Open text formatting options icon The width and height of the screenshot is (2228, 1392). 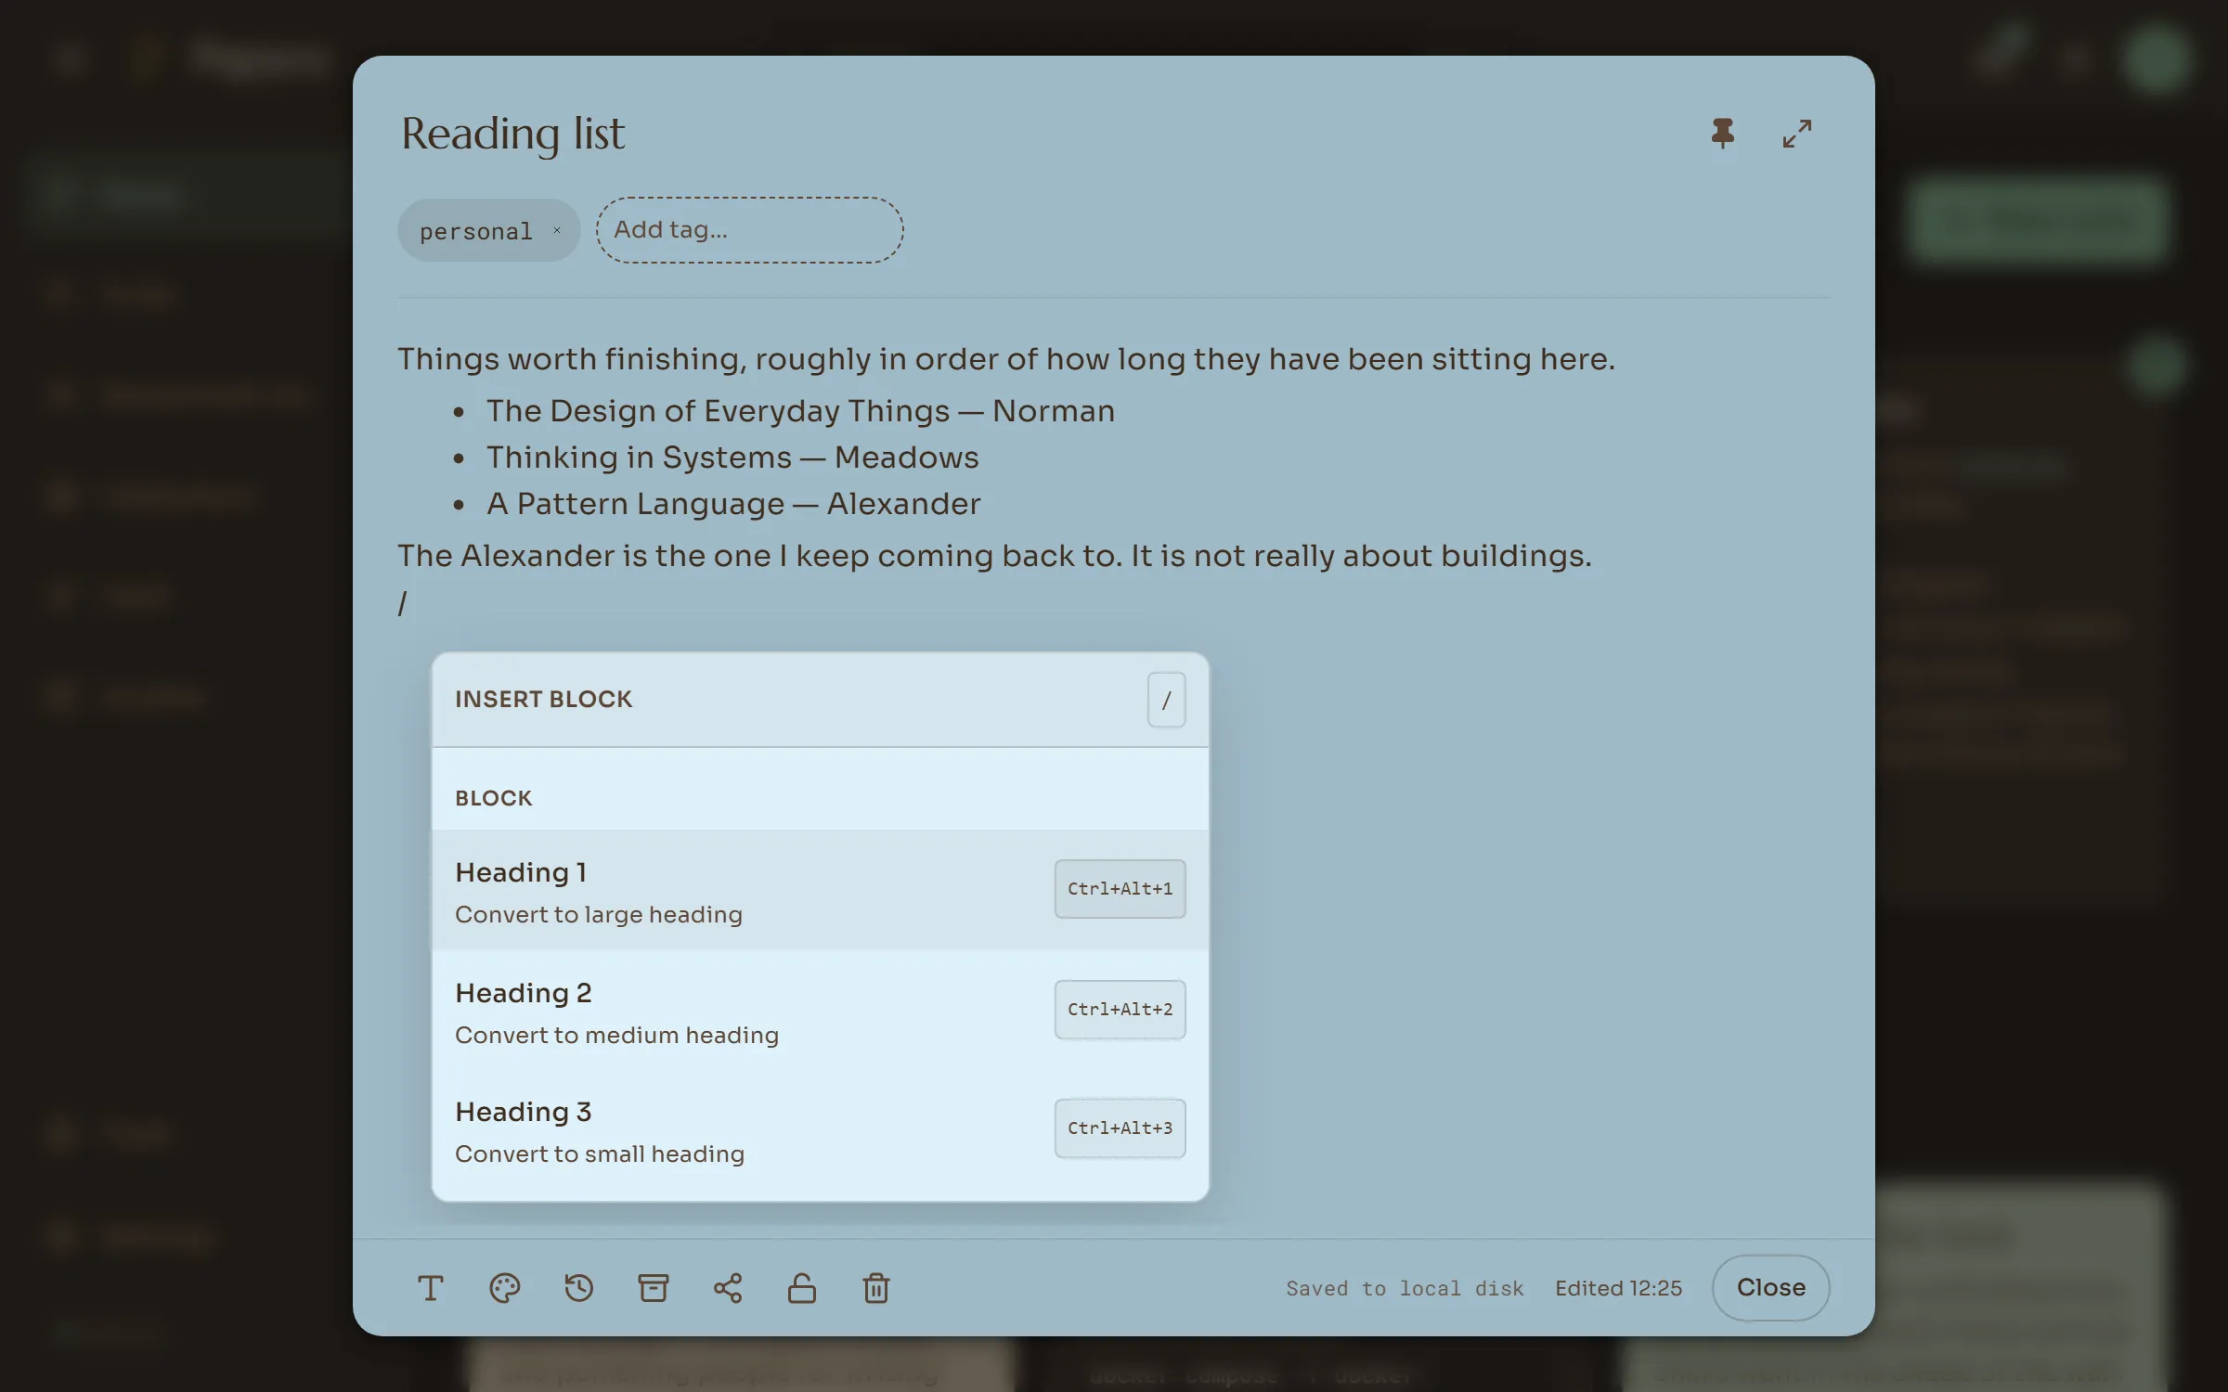[430, 1288]
